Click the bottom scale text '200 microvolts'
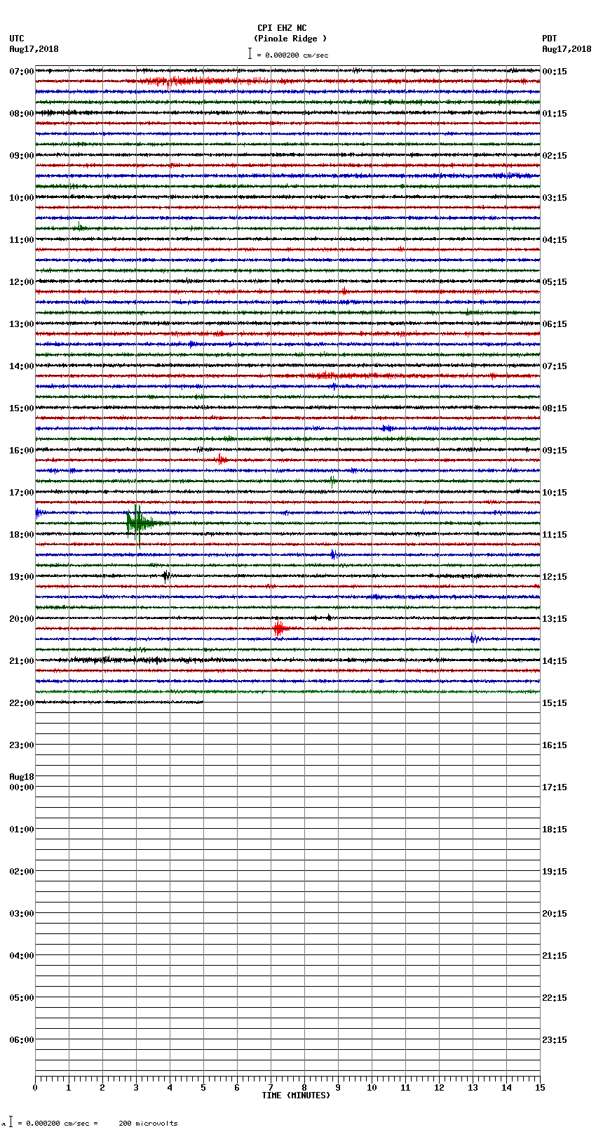 coord(149,1124)
